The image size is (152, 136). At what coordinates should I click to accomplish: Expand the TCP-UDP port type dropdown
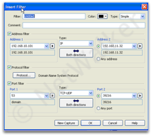point(76,93)
